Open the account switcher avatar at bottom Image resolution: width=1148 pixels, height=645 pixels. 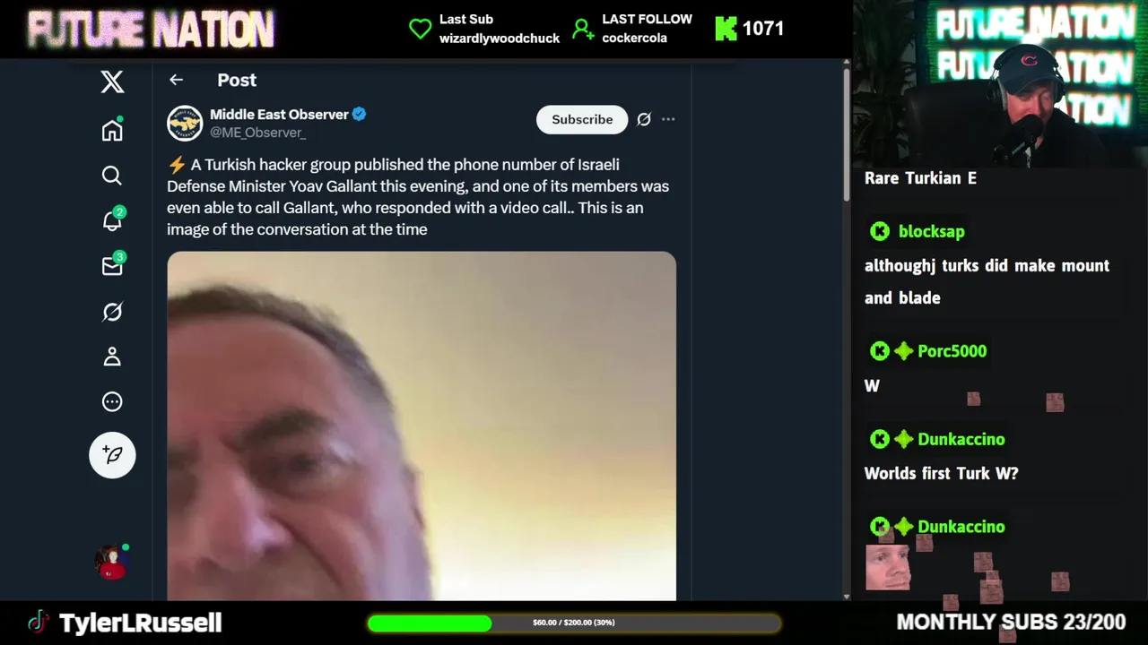coord(112,562)
